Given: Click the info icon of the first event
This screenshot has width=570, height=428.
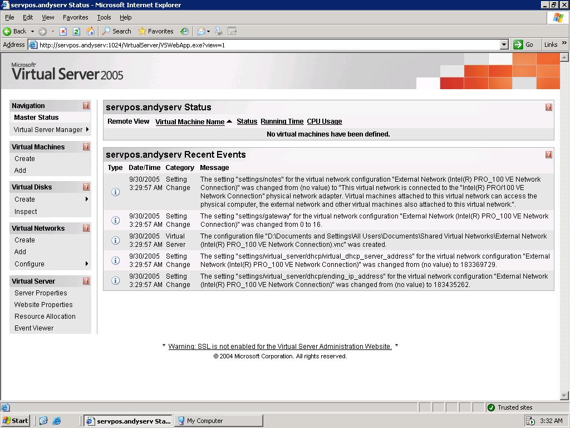Looking at the screenshot, I should pyautogui.click(x=116, y=192).
